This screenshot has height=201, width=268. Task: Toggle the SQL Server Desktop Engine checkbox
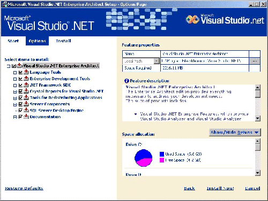tap(20, 111)
